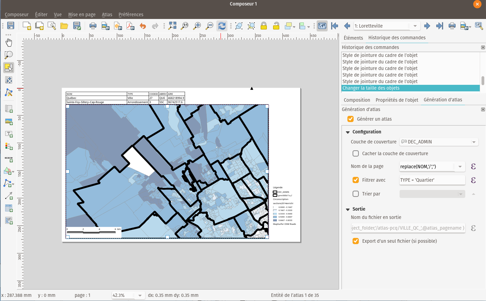The height and width of the screenshot is (301, 486).
Task: Click the expression button next to Filtrer avec
Action: (473, 180)
